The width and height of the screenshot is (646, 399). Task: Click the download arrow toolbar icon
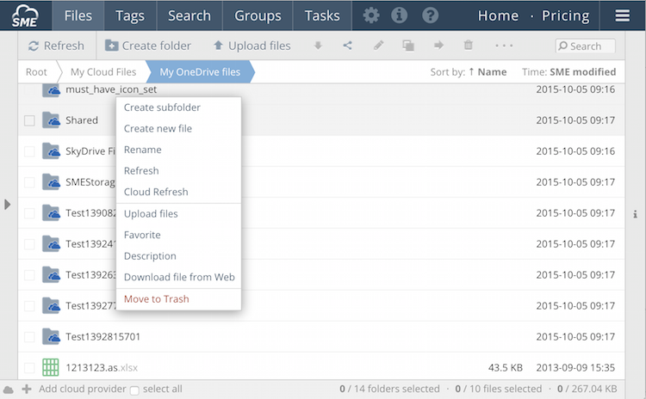click(x=318, y=46)
